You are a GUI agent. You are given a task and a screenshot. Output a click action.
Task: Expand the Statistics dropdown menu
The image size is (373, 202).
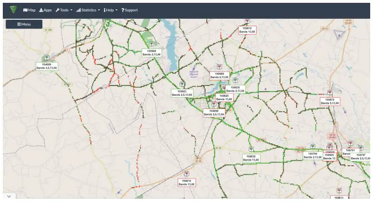(88, 10)
